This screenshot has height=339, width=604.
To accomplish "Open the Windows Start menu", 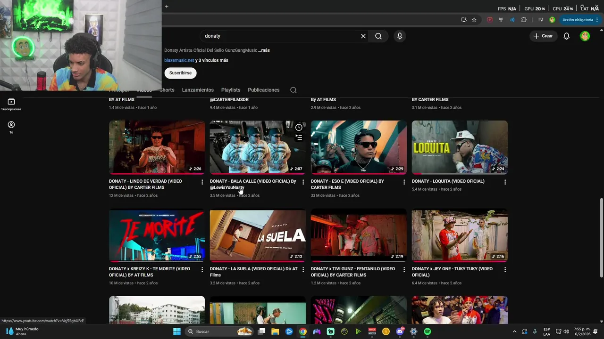I will [177, 331].
